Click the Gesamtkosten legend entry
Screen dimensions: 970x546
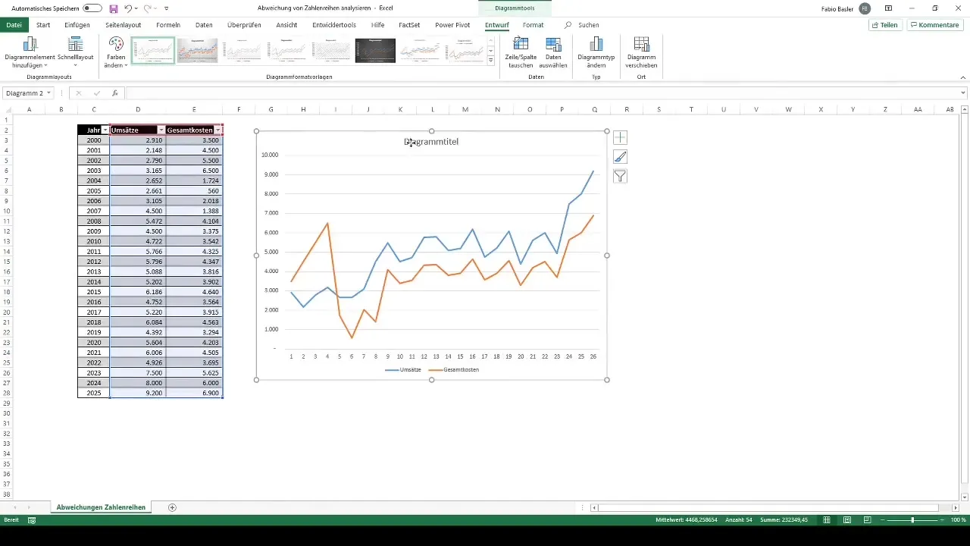pyautogui.click(x=453, y=370)
